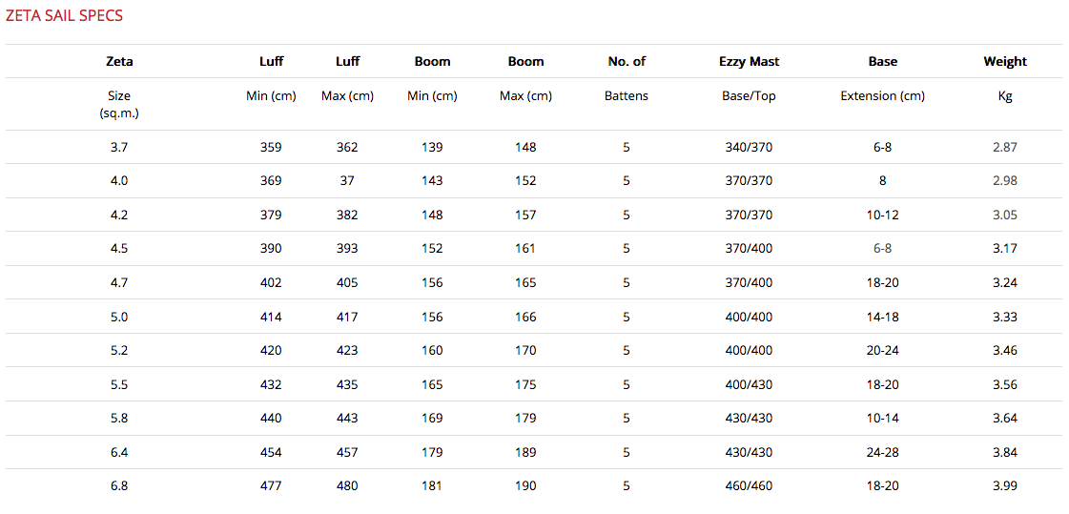Click luff max value 37
Image resolution: width=1069 pixels, height=514 pixels.
(x=348, y=180)
